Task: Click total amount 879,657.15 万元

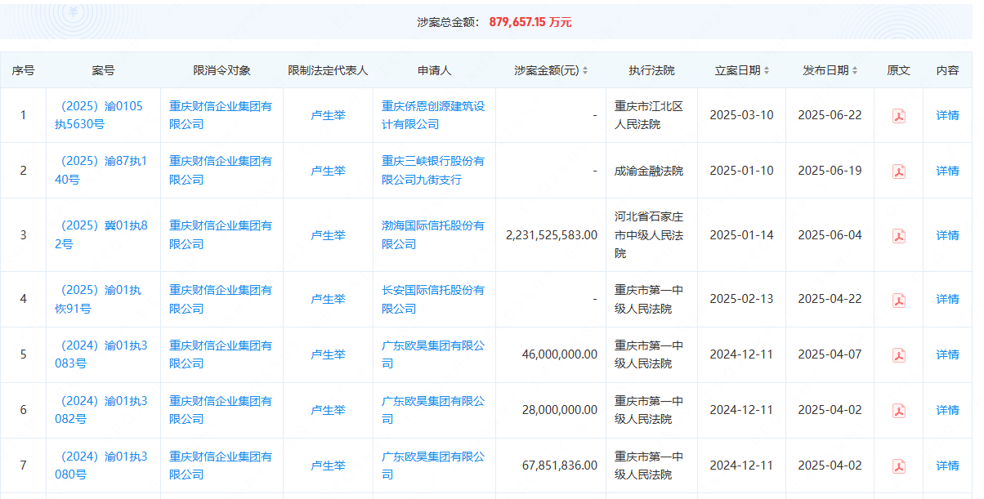Action: pyautogui.click(x=530, y=22)
